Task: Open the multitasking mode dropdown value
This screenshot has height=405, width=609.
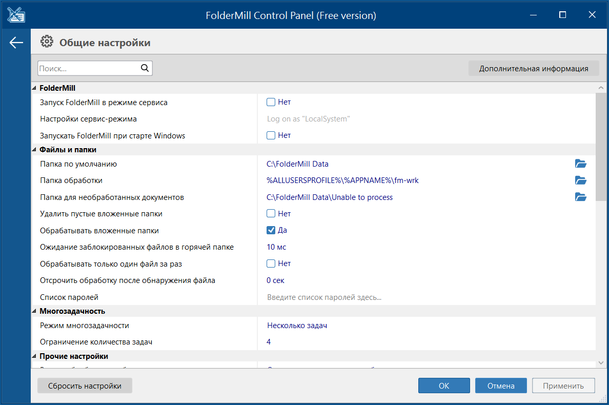Action: click(297, 326)
